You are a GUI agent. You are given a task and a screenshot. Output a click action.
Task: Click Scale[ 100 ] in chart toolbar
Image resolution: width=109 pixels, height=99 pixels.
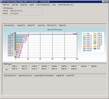pos(41,25)
